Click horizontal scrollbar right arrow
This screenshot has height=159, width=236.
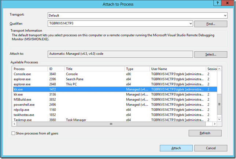click(215, 124)
